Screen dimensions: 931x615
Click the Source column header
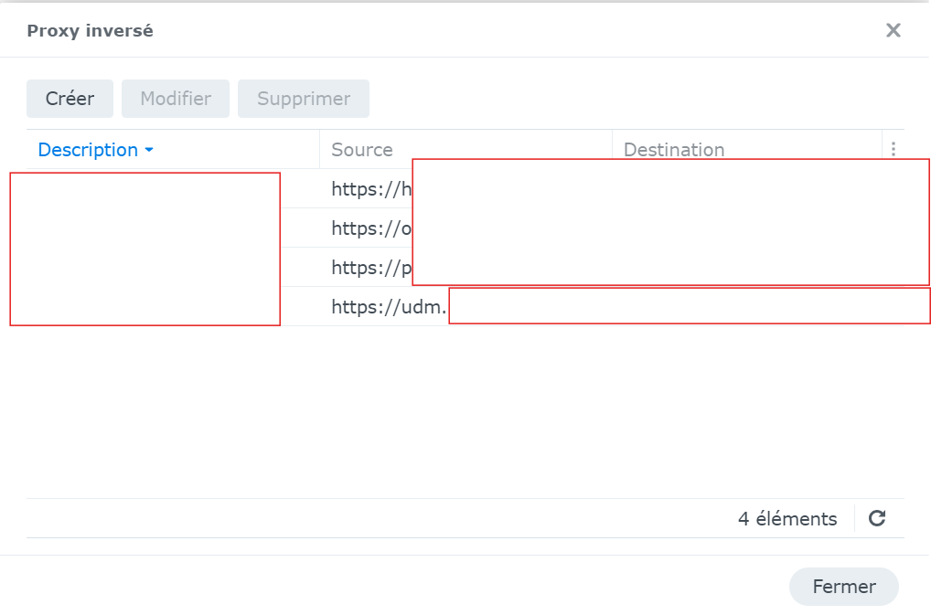[x=362, y=150]
